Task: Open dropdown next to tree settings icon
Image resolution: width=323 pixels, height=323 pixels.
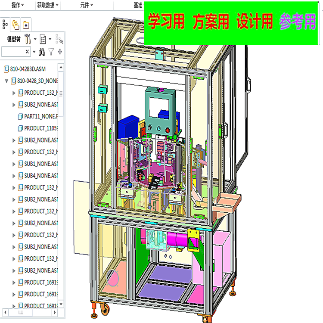Action: [35, 39]
